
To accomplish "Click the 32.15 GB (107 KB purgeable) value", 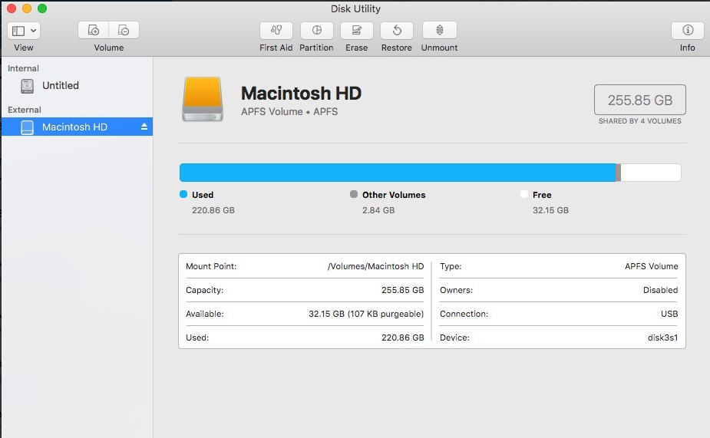I will 366,314.
